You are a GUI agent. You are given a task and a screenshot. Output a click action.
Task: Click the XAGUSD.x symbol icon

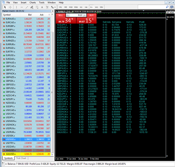[x=4, y=150]
